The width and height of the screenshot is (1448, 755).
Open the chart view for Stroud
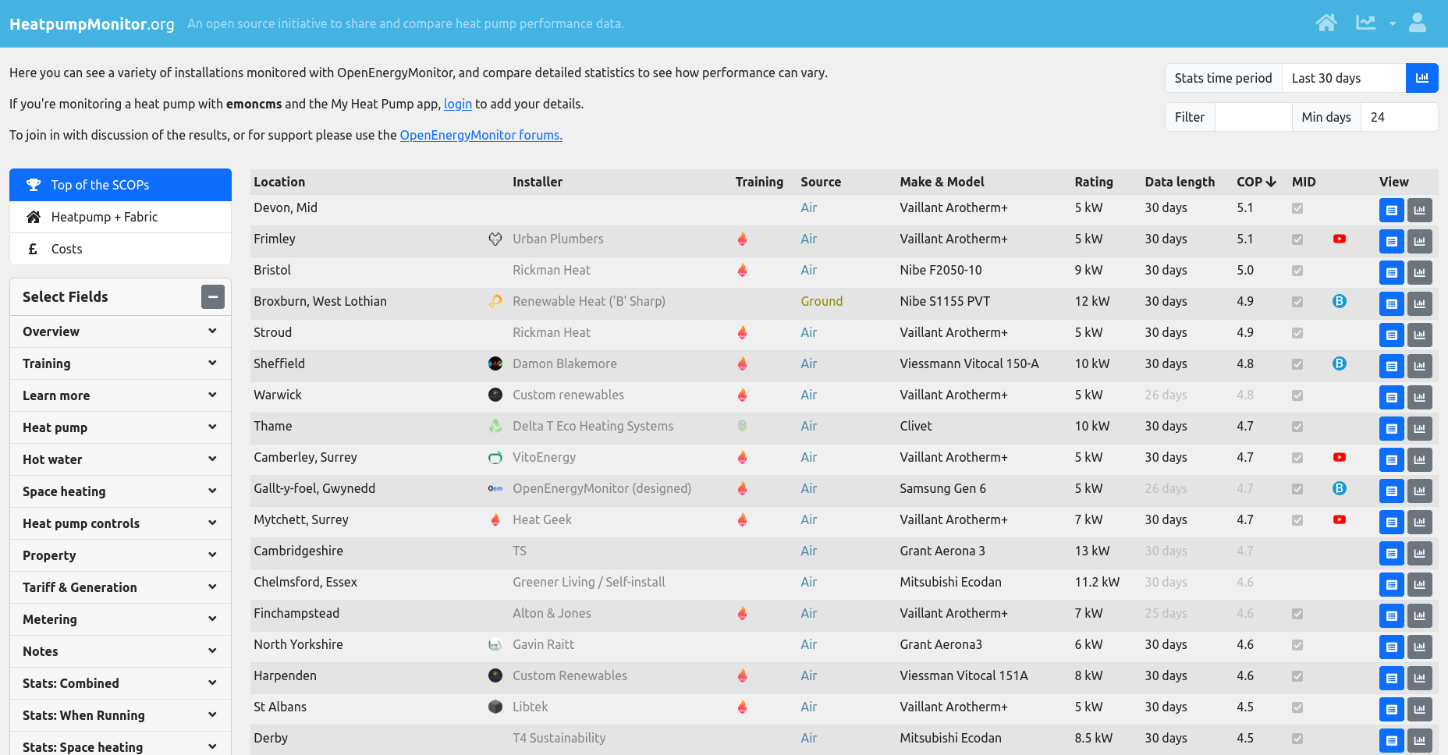tap(1420, 335)
